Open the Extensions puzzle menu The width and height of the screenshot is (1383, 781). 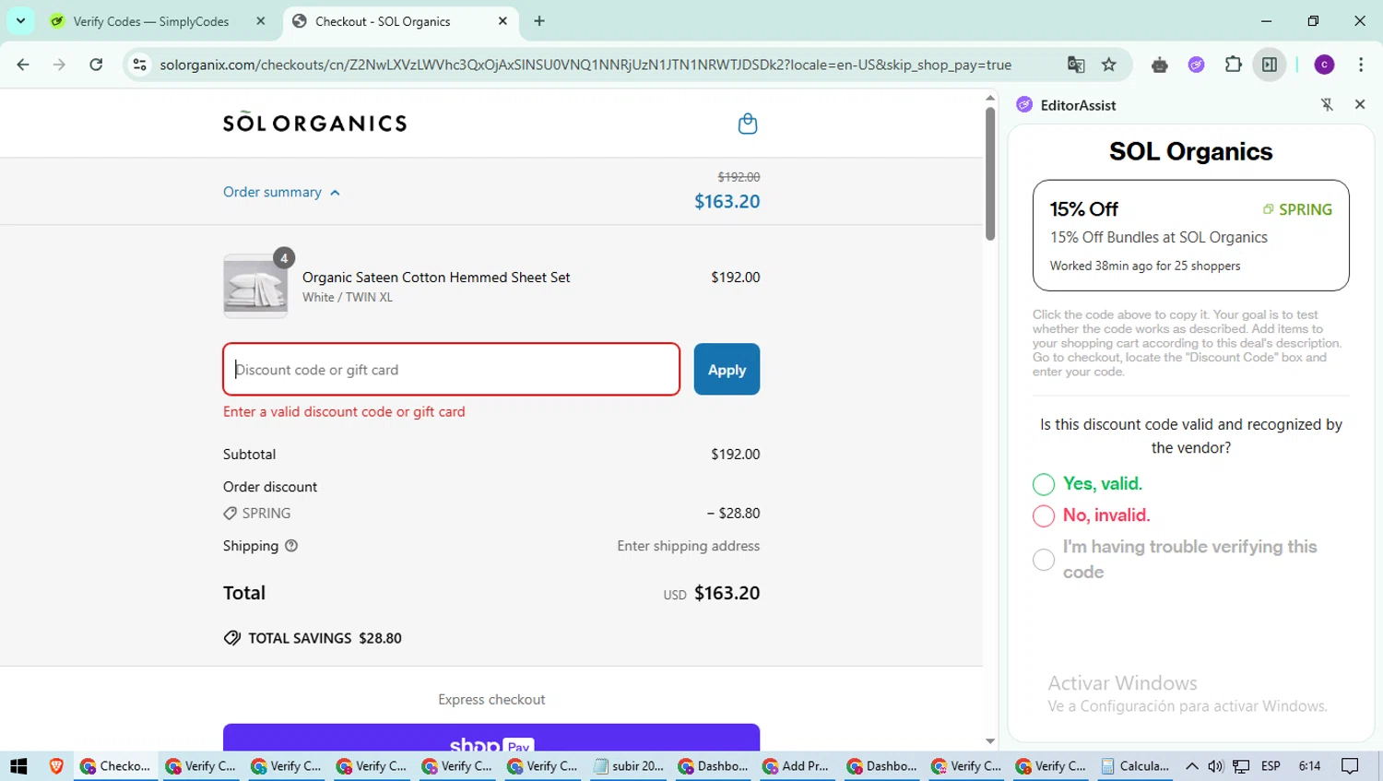[x=1234, y=65]
